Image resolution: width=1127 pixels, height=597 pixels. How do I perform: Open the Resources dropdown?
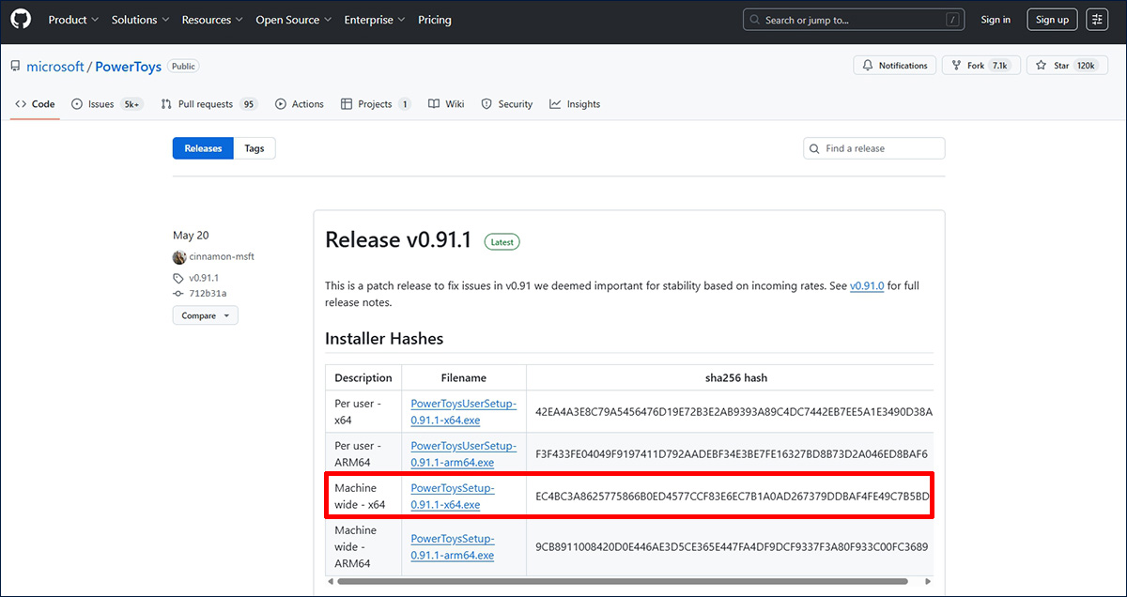tap(212, 20)
